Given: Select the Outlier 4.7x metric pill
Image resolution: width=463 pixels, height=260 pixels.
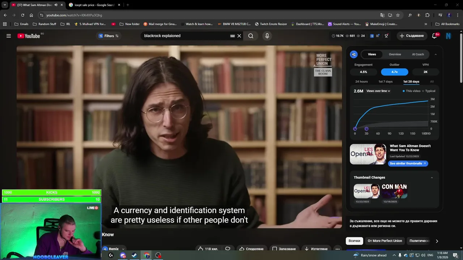Looking at the screenshot, I should tap(395, 72).
